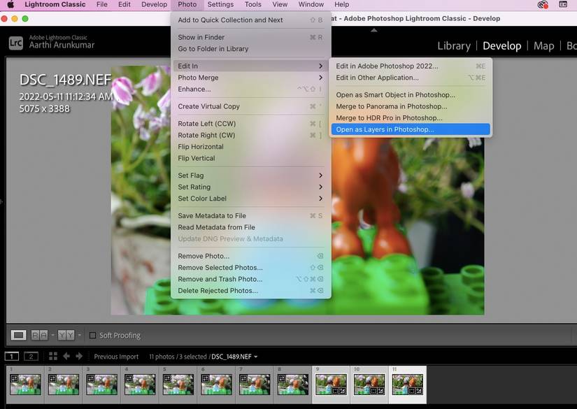Expand the Photo Merge submenu
The image size is (577, 409).
[250, 78]
